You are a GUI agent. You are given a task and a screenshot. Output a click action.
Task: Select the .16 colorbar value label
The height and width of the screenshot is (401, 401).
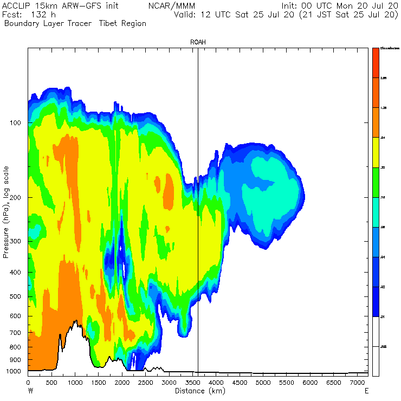coord(383,197)
